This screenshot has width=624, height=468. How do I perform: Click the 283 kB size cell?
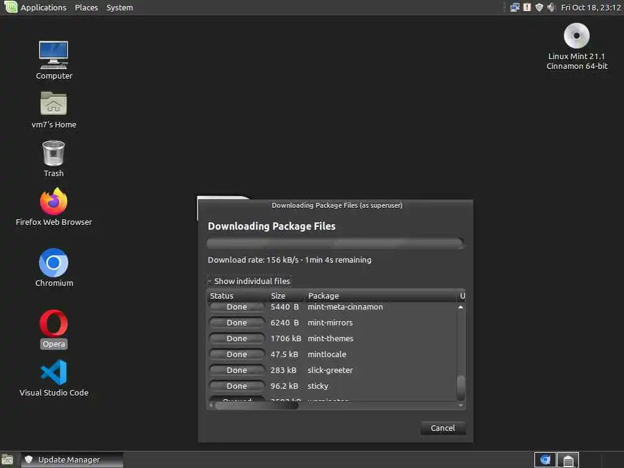[283, 370]
